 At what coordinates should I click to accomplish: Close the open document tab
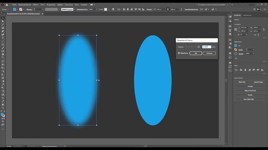(43, 14)
